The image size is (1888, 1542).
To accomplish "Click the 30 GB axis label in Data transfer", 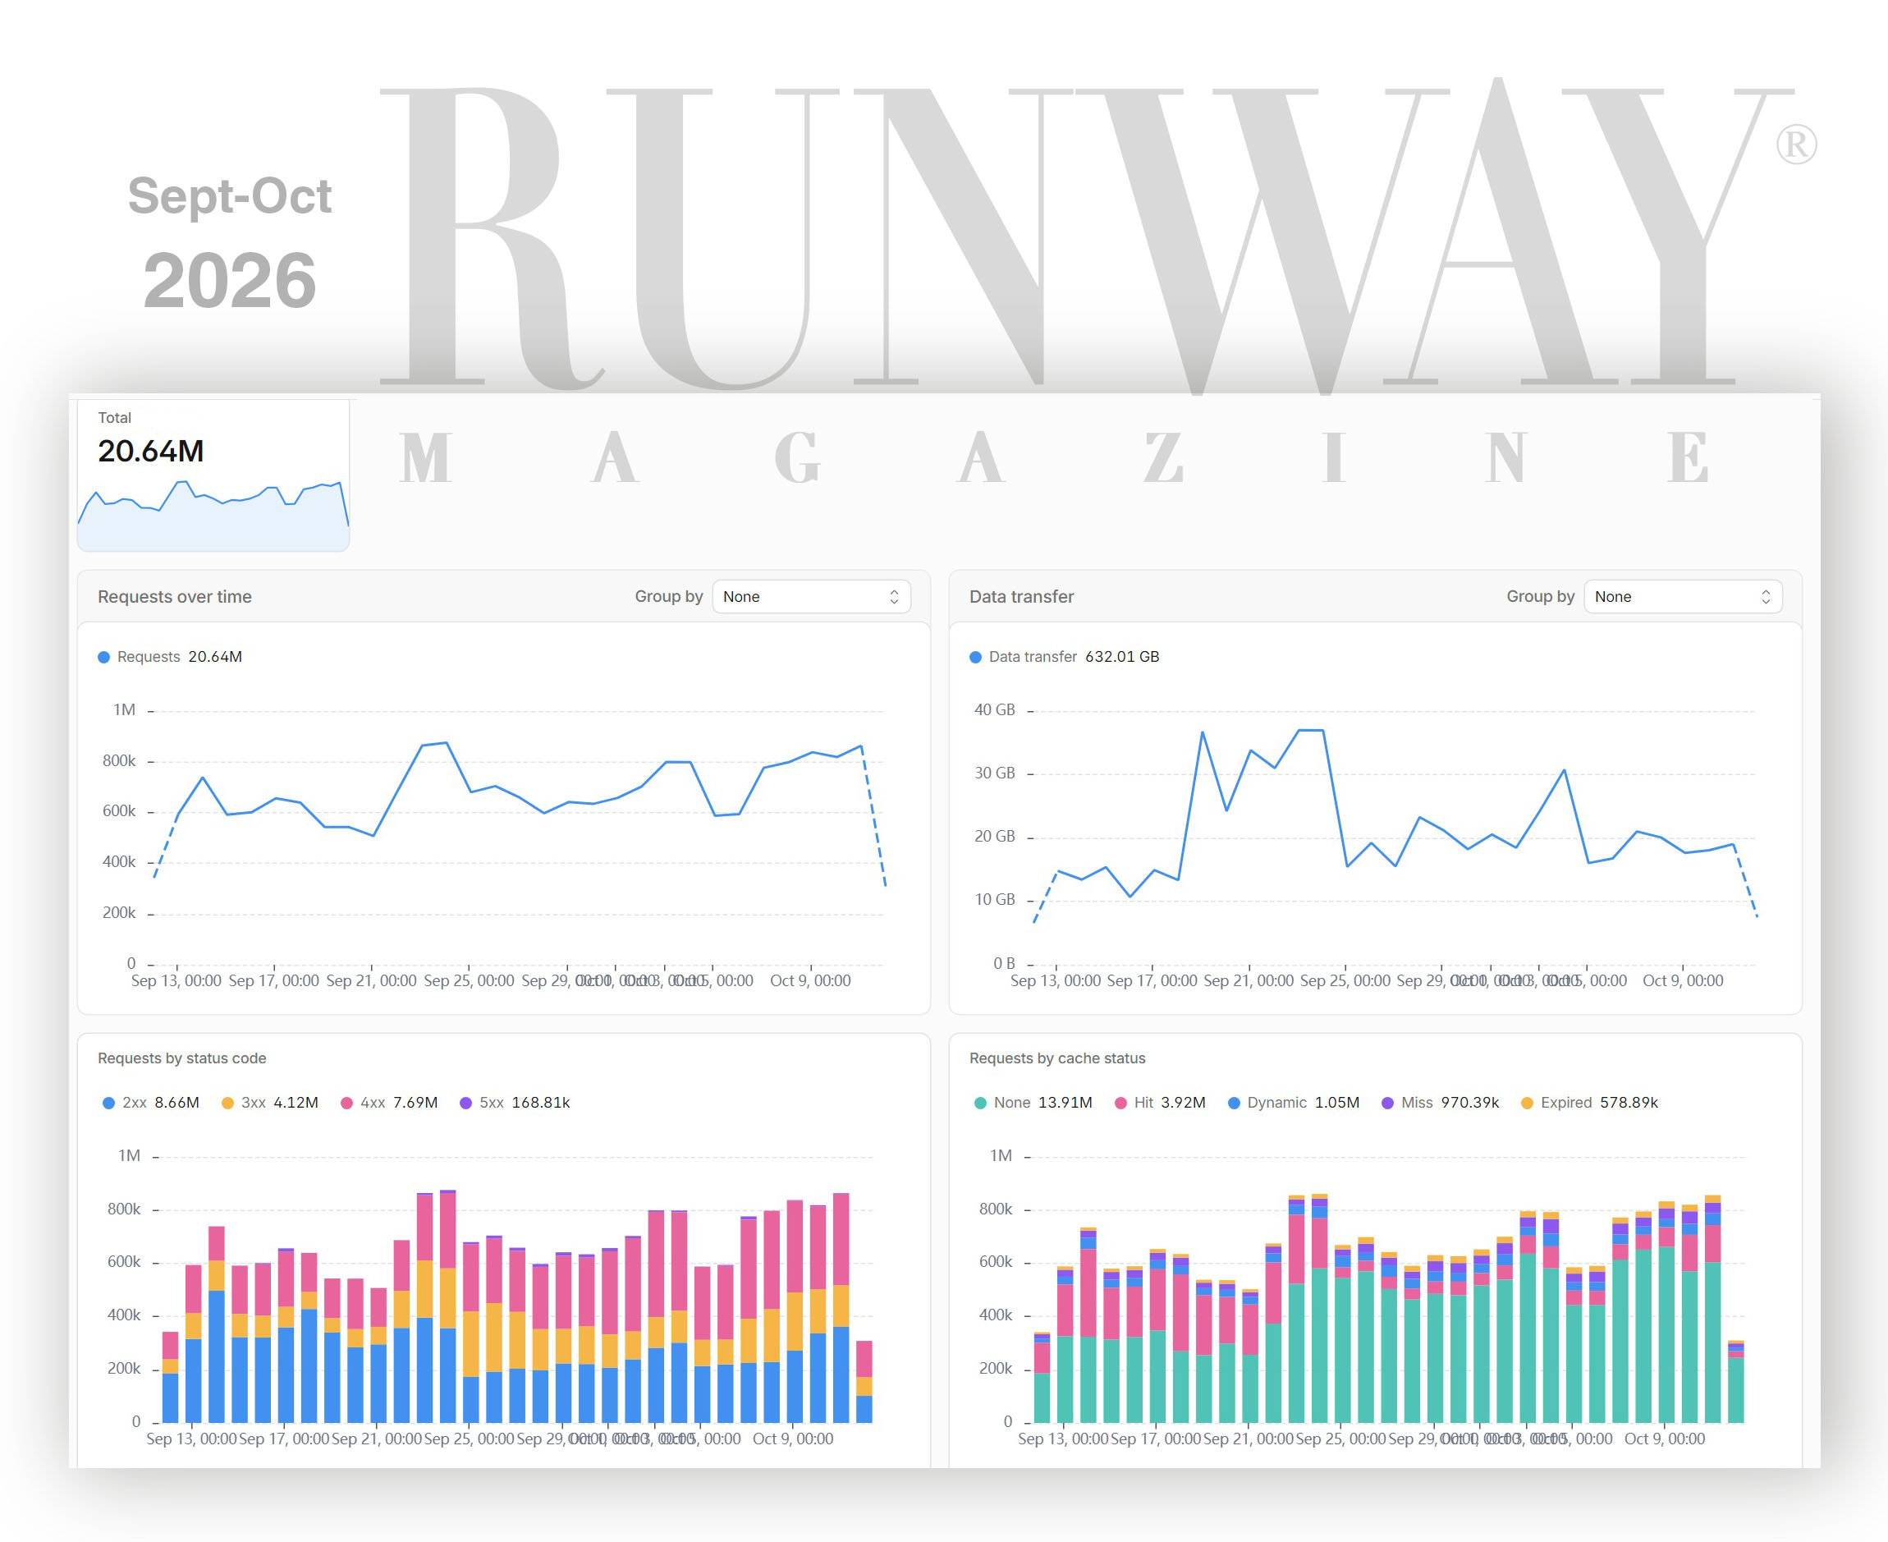I will (995, 773).
